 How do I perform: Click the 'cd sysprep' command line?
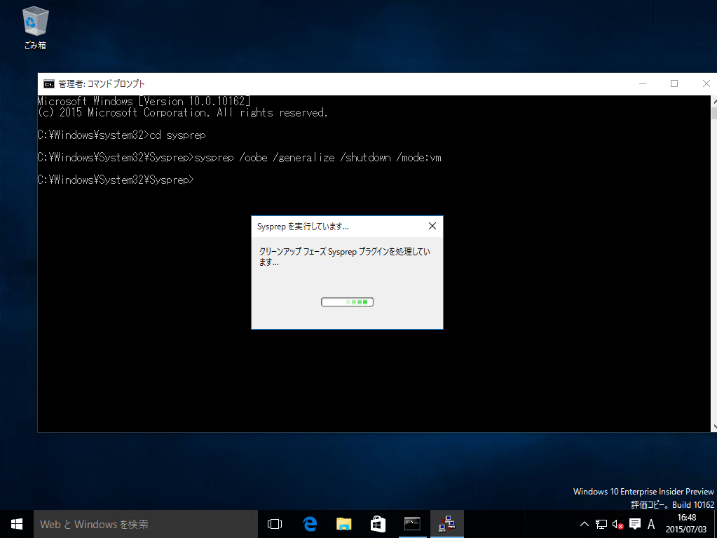click(122, 135)
